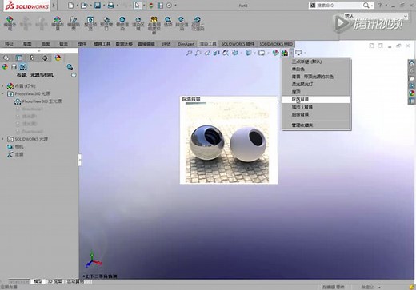Switch to 评估 ribbon tab
This screenshot has height=290, width=416.
(166, 44)
